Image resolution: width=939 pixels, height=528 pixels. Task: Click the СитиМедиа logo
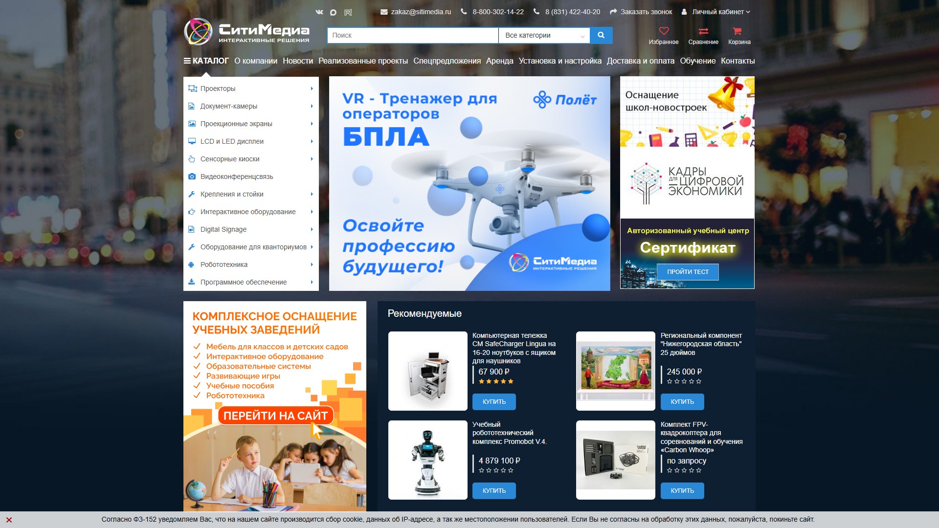(246, 32)
